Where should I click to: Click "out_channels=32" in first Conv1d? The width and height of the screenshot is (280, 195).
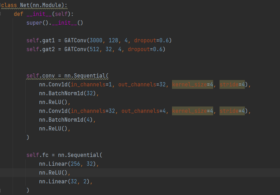[x=142, y=85]
